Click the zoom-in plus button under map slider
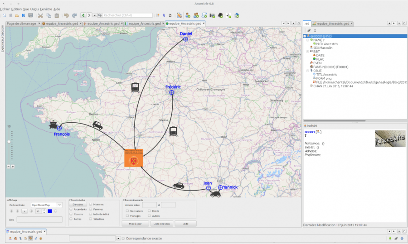This screenshot has width=408, height=244. point(13,166)
